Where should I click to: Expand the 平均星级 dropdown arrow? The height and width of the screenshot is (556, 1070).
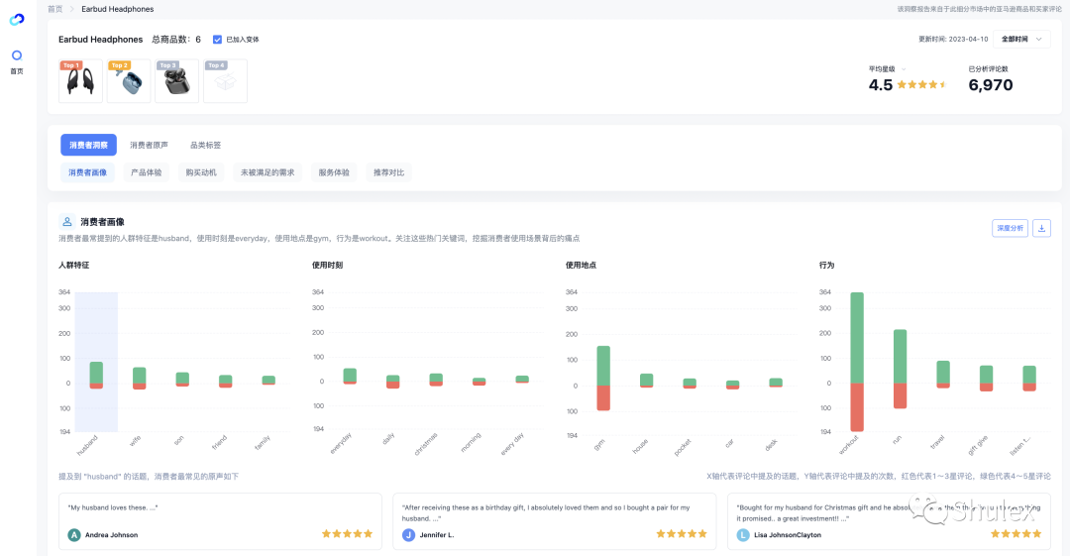click(x=904, y=69)
